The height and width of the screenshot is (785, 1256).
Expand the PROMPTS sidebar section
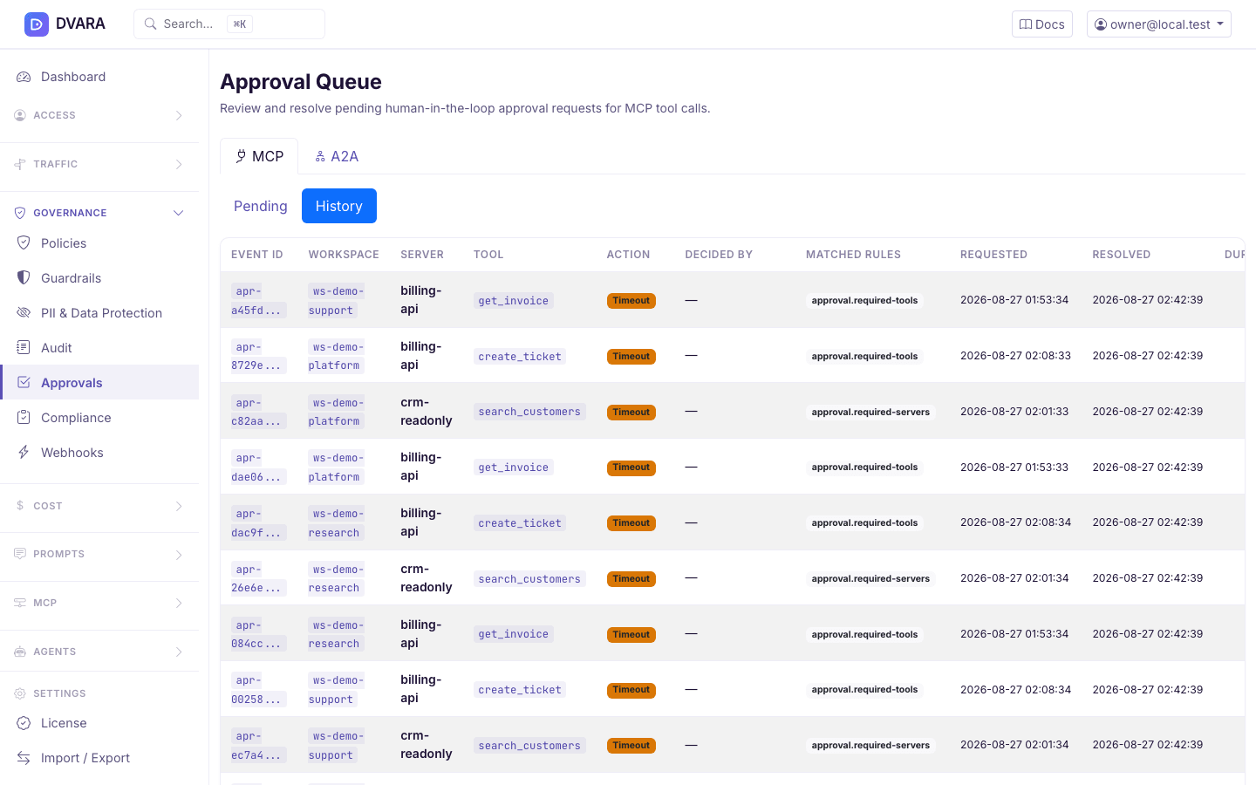tap(99, 554)
